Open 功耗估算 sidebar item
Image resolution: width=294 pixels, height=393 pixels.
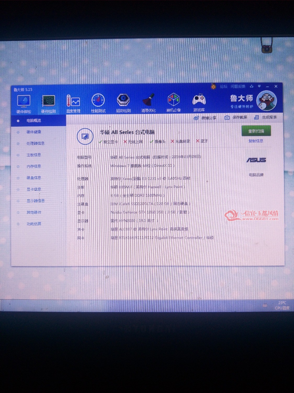pyautogui.click(x=34, y=224)
